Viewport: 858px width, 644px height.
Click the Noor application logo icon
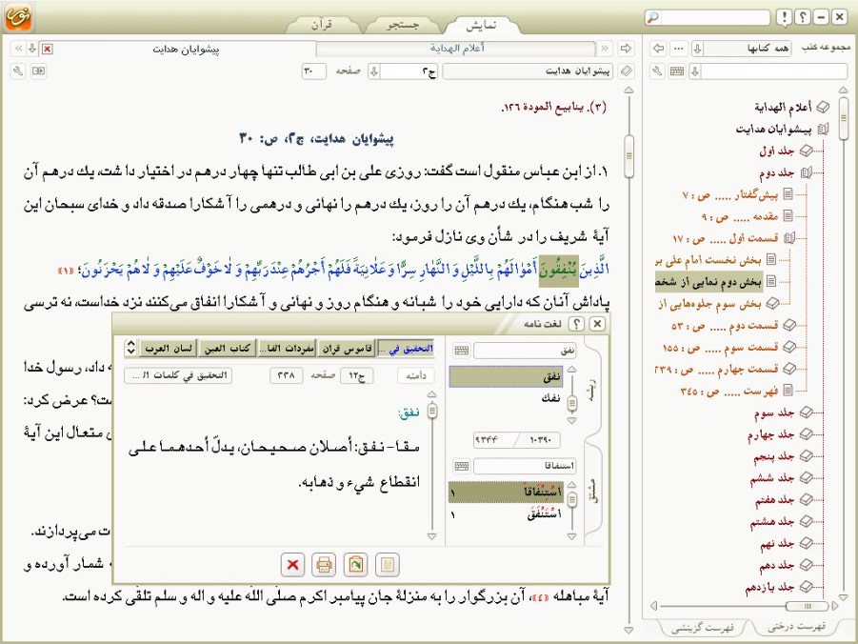(x=19, y=16)
